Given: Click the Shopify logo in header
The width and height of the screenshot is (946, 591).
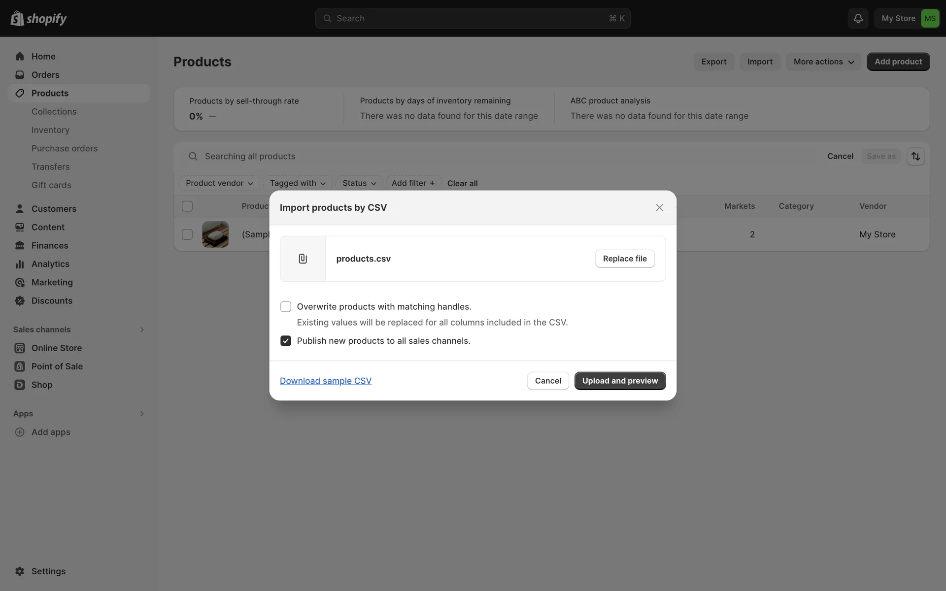Looking at the screenshot, I should 38,18.
